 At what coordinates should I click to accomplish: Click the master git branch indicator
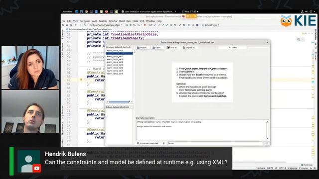pos(304,168)
